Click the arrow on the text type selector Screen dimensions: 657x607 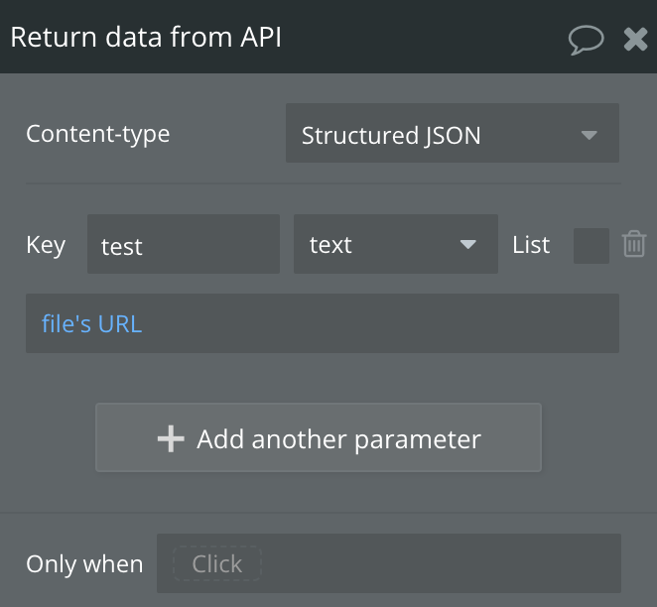point(467,244)
